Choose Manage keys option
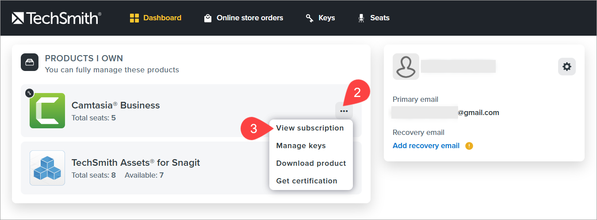Image resolution: width=597 pixels, height=220 pixels. [301, 146]
